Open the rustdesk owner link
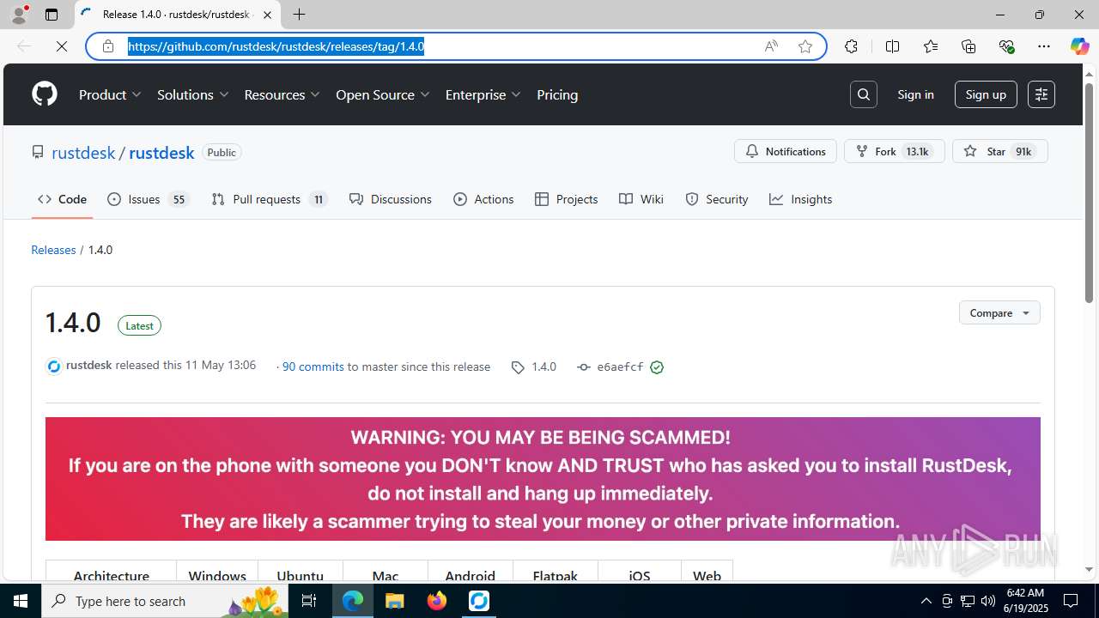This screenshot has height=618, width=1099. coord(83,153)
